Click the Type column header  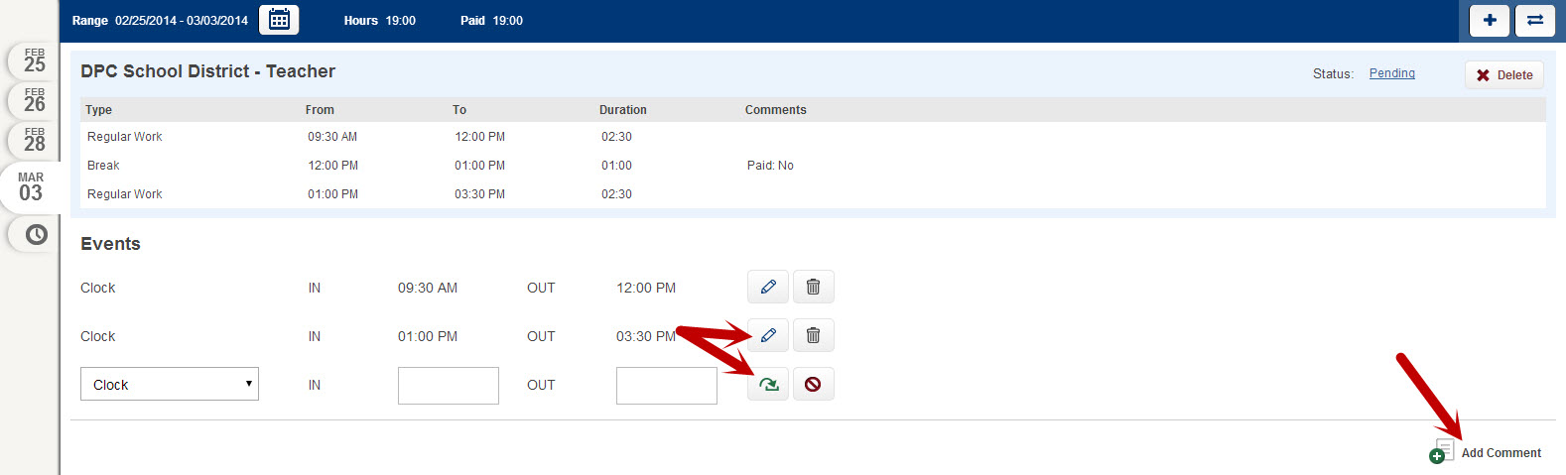click(98, 110)
